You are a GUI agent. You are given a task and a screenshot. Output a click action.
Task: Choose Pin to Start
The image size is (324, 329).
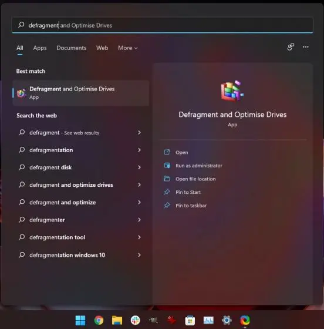tap(188, 192)
